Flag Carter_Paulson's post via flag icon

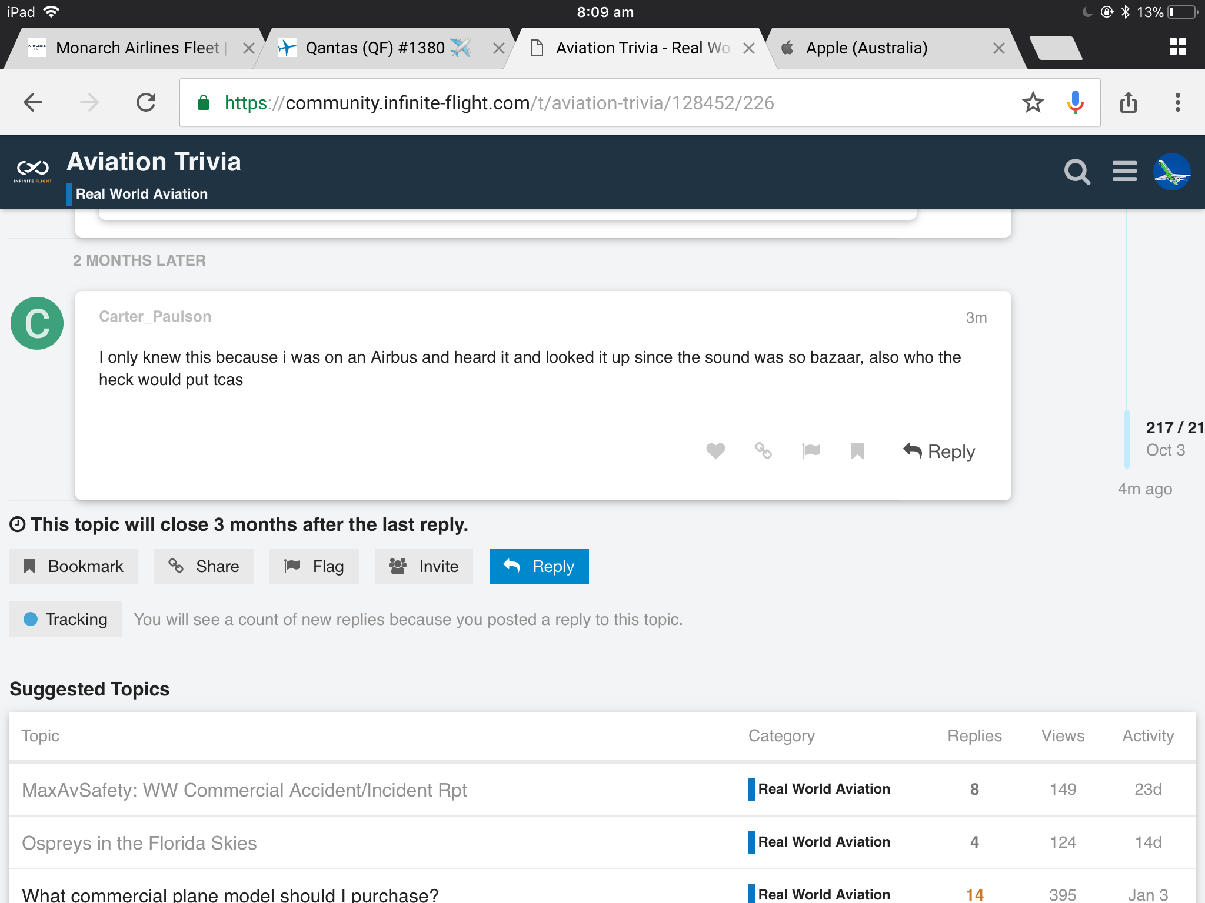point(811,451)
